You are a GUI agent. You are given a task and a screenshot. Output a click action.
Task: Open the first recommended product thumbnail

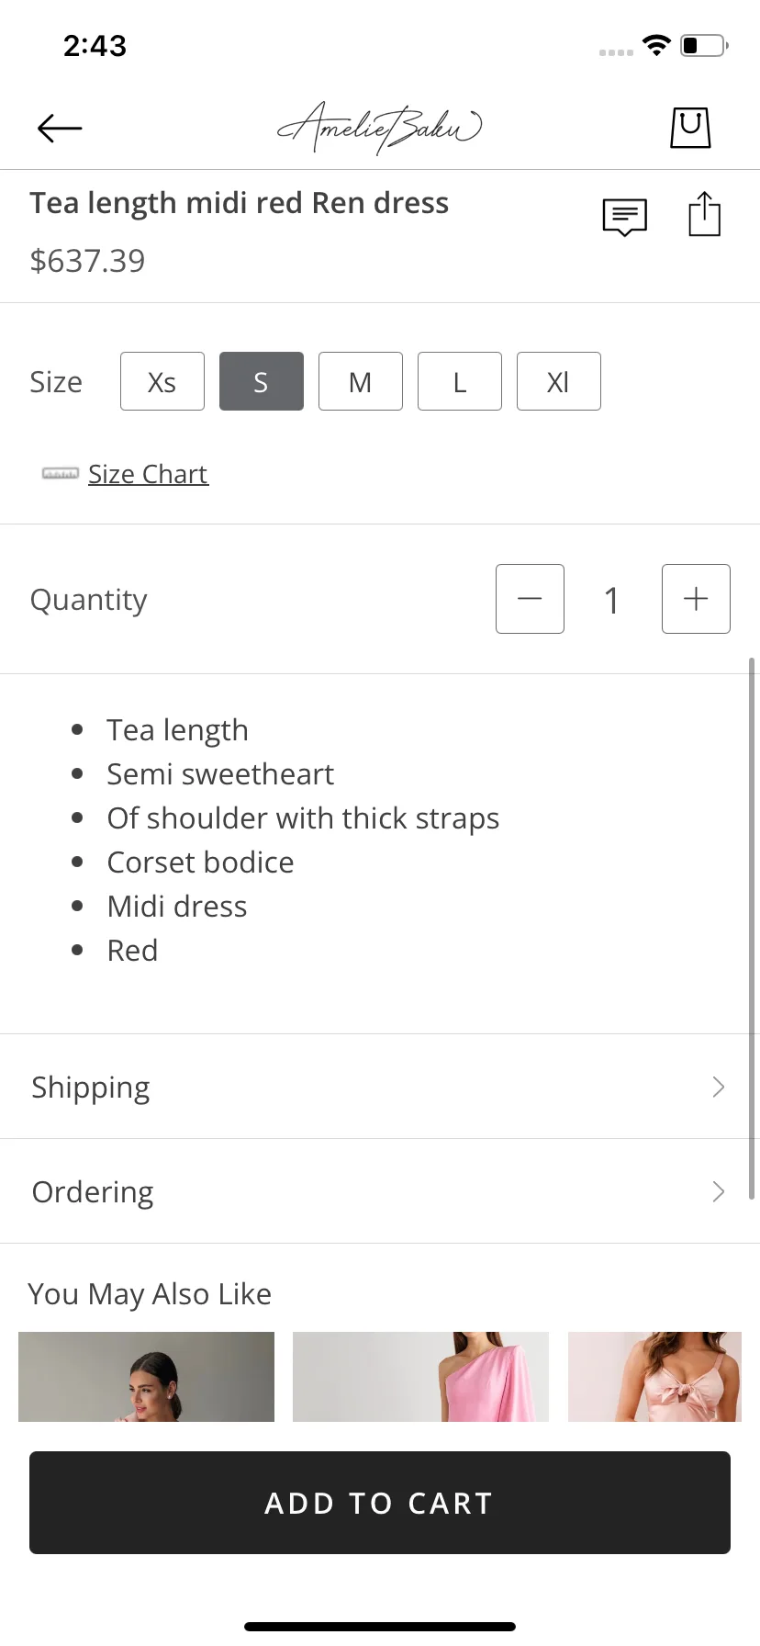point(146,1377)
